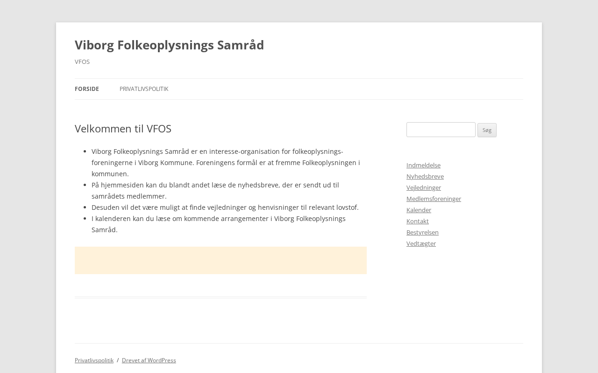
Task: Focus the search text field
Action: click(x=441, y=130)
